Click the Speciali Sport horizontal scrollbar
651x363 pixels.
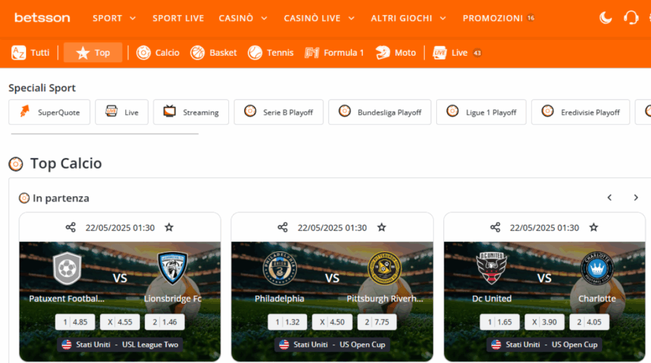105,134
